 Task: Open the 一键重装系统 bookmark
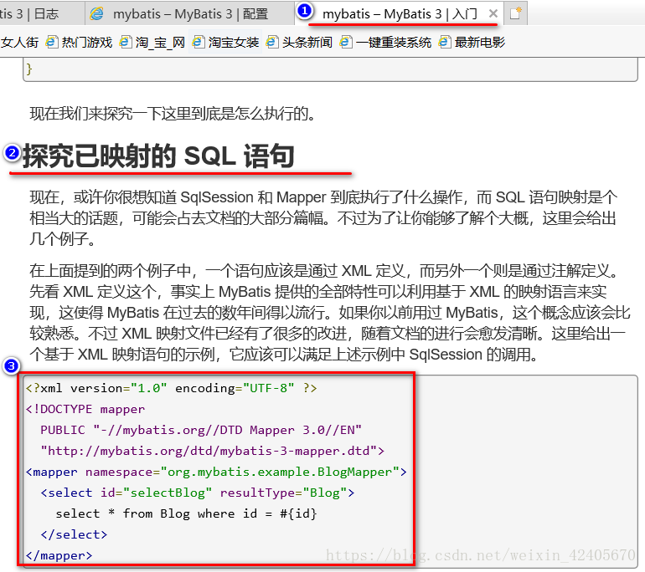click(x=386, y=43)
